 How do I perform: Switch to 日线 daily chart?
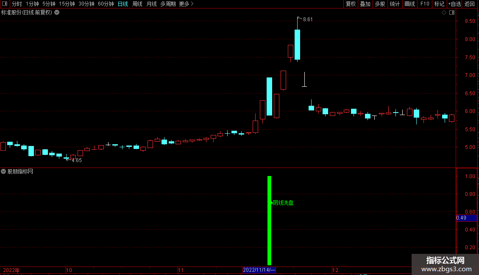pyautogui.click(x=123, y=4)
